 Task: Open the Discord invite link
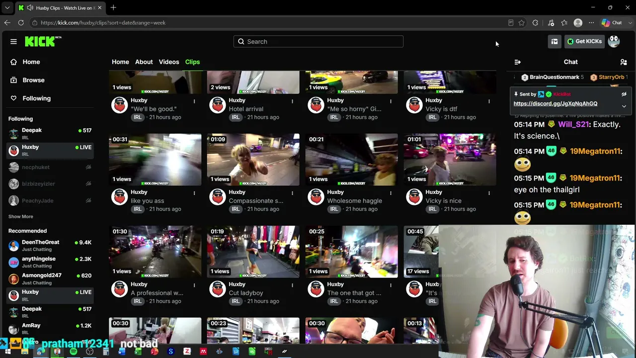(556, 103)
